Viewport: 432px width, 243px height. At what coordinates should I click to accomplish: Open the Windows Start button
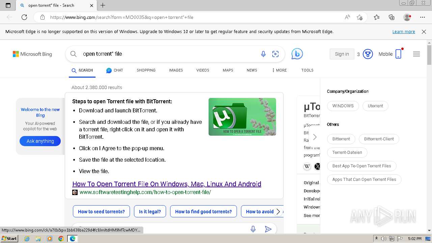tap(9, 238)
